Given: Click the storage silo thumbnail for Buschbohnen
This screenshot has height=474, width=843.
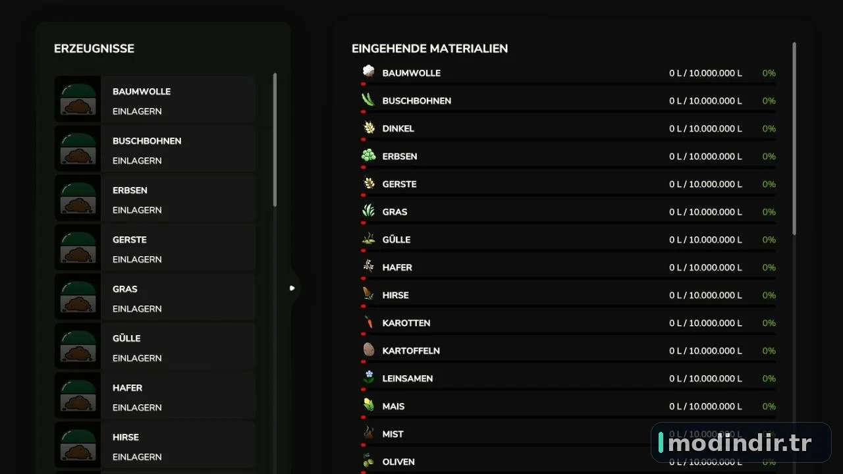Looking at the screenshot, I should point(78,149).
